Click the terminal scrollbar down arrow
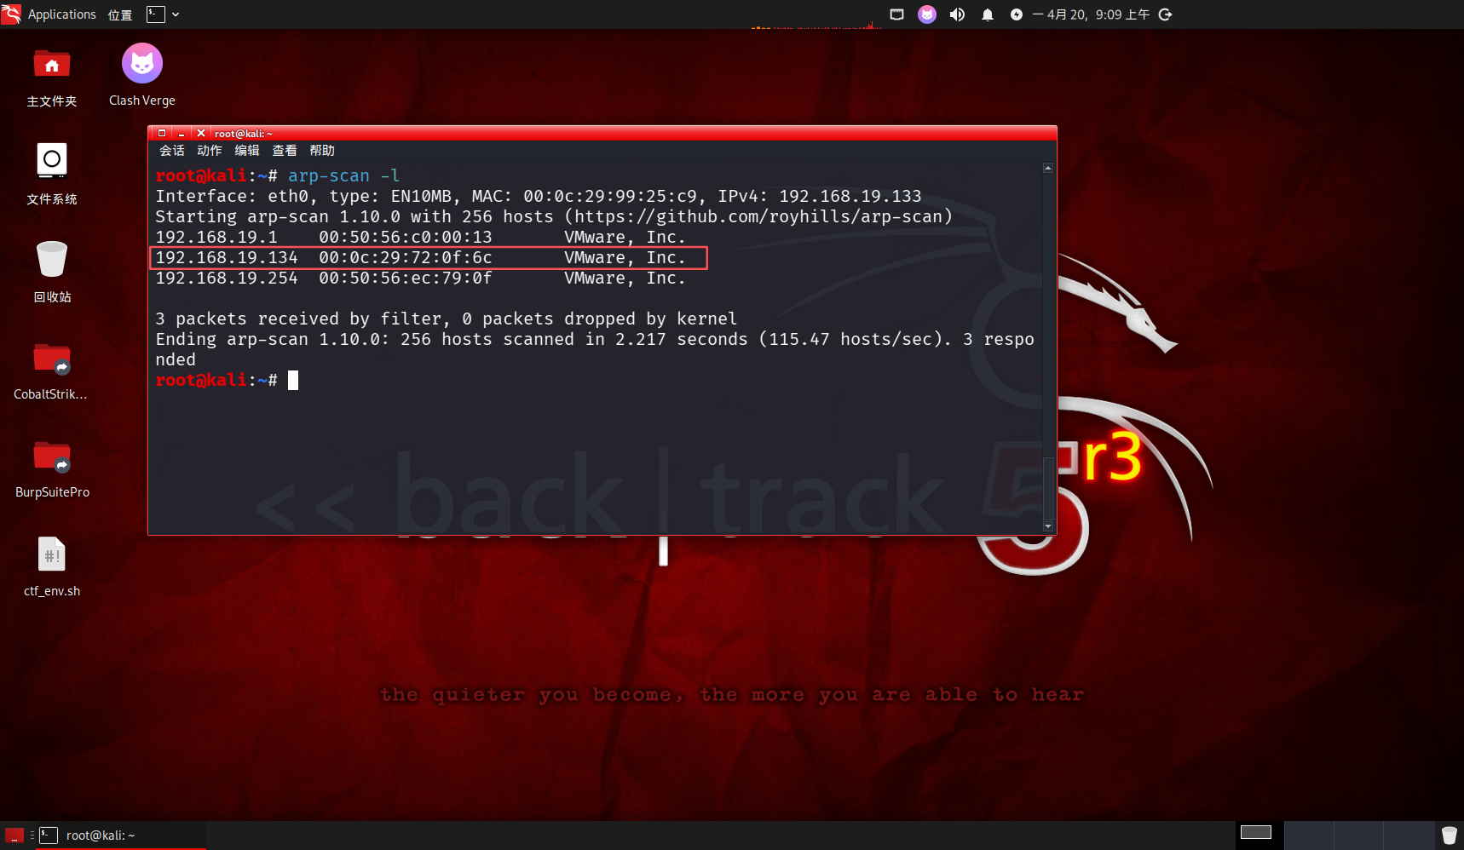Image resolution: width=1464 pixels, height=850 pixels. tap(1048, 526)
